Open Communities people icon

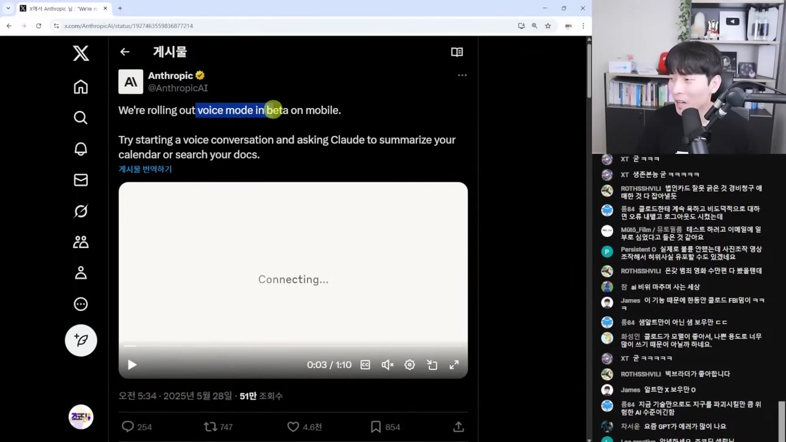[81, 242]
